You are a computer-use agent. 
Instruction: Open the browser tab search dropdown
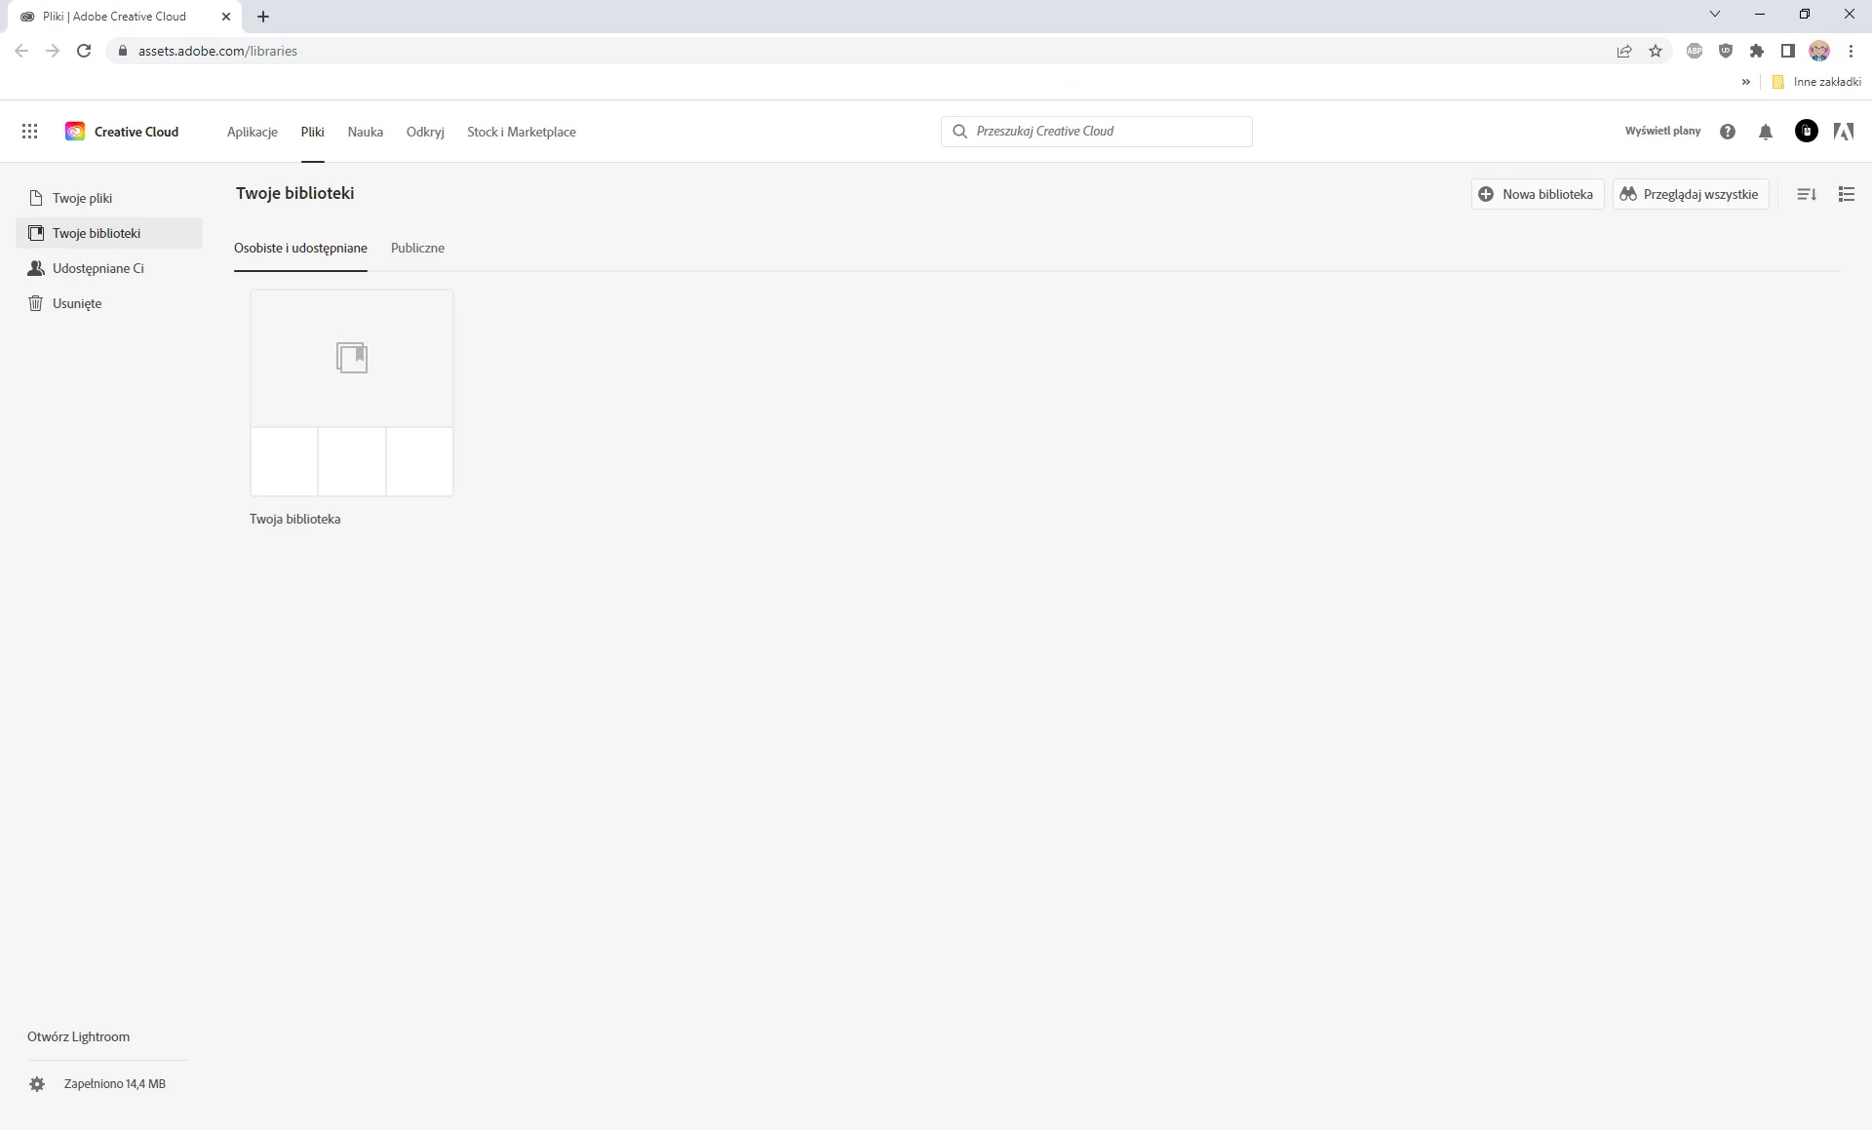coord(1714,15)
